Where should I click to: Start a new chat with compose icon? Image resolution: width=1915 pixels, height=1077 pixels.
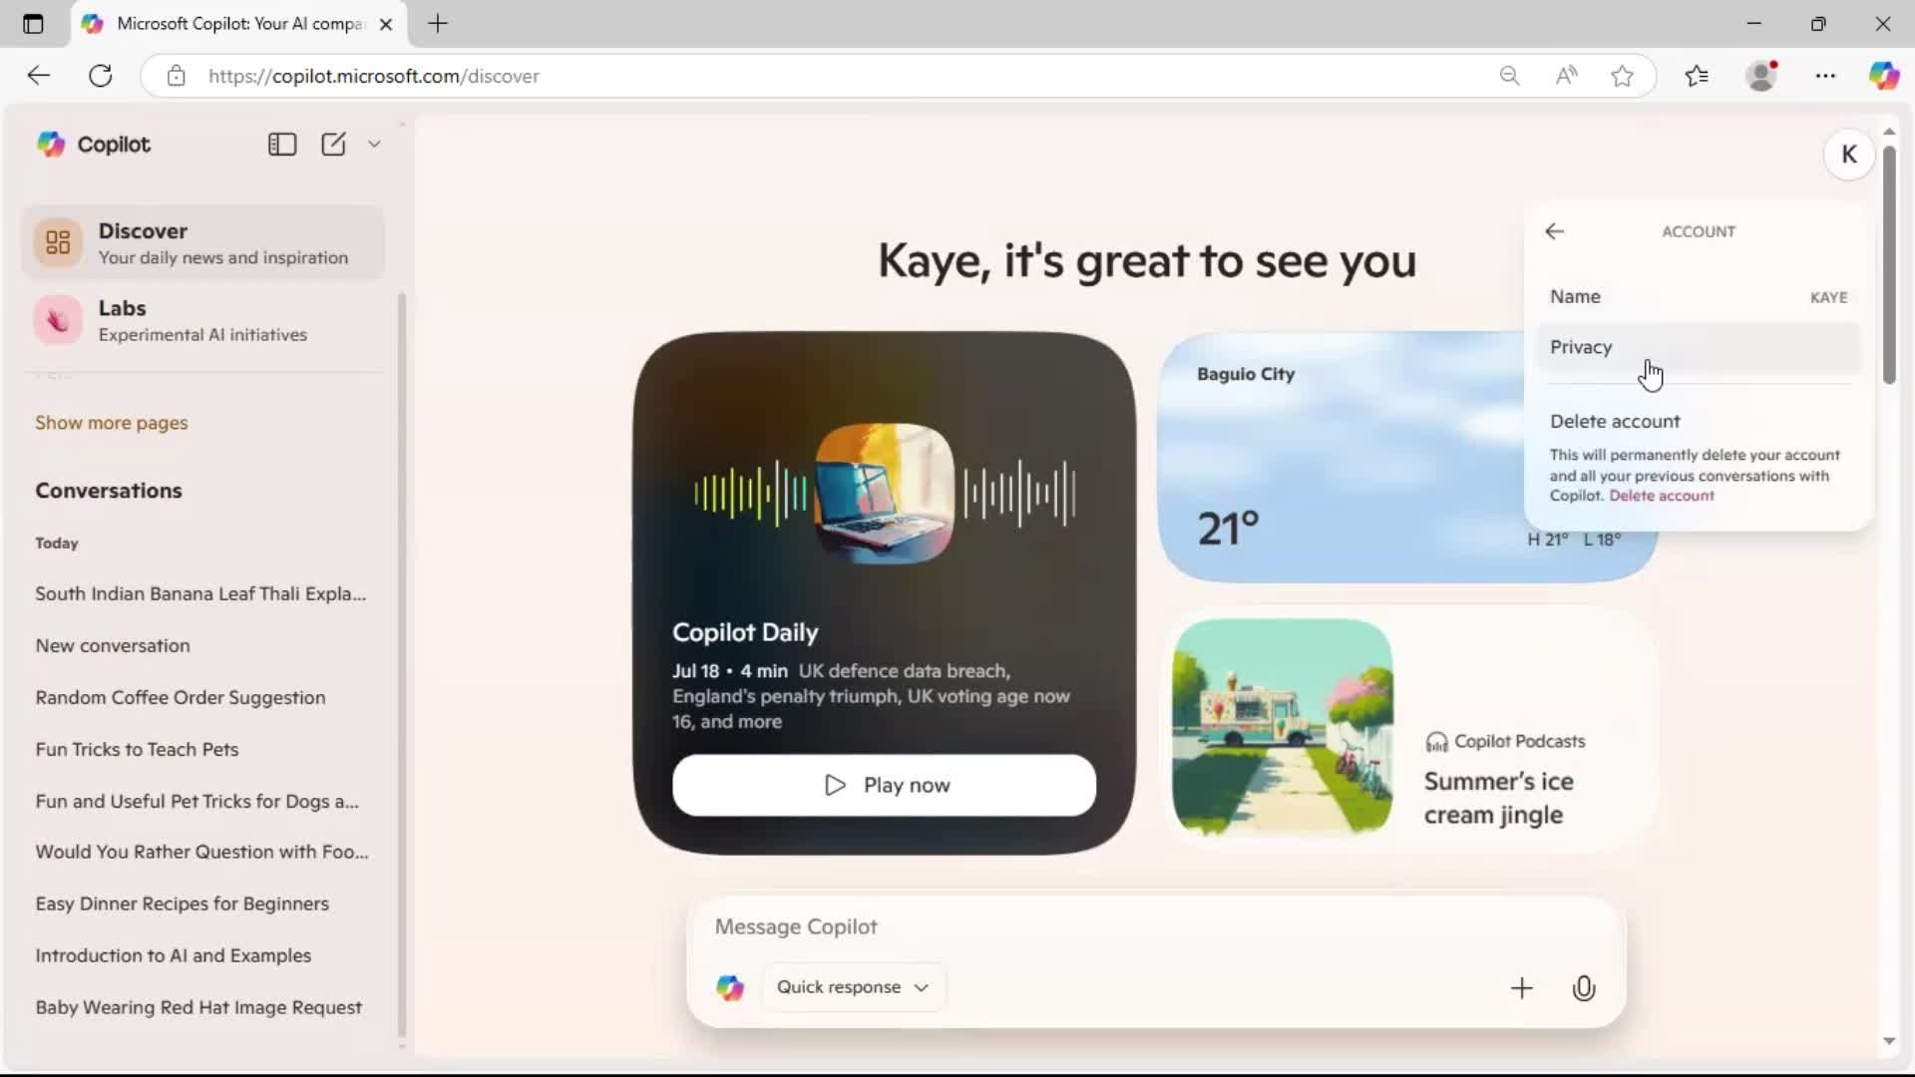coord(333,145)
